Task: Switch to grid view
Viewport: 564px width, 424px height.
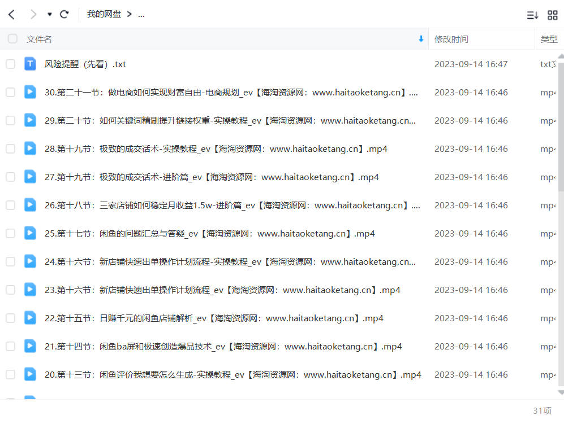Action: click(553, 15)
